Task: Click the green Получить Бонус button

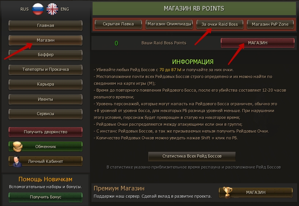Action: [x=46, y=197]
